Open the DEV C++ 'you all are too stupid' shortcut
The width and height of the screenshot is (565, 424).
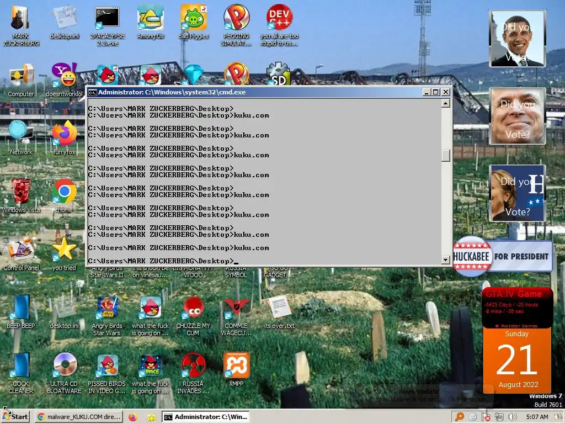tap(279, 24)
